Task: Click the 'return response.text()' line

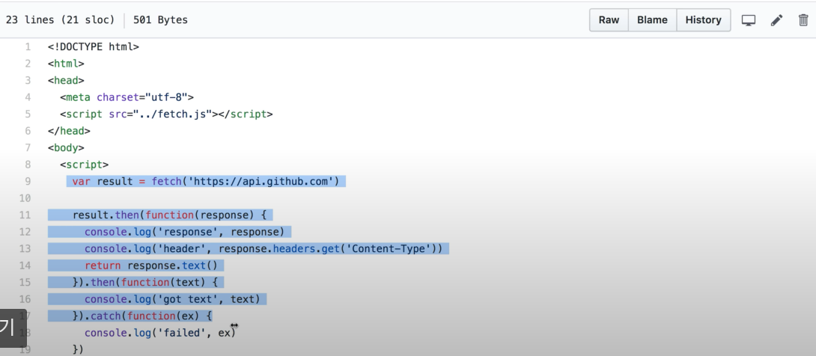Action: [x=151, y=266]
